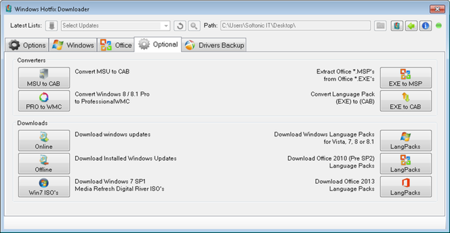Click the Windows LangPacks button
The width and height of the screenshot is (450, 233).
coord(406,141)
